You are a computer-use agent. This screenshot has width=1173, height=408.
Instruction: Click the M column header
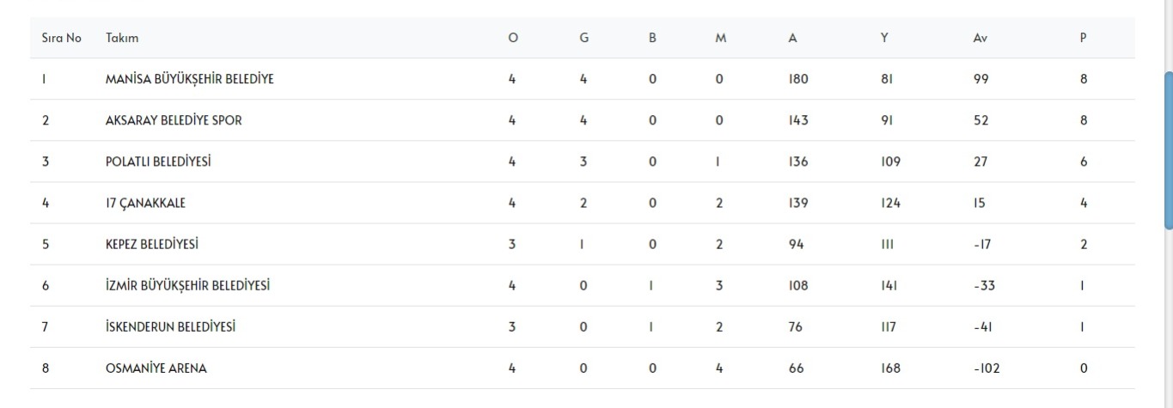coord(720,39)
